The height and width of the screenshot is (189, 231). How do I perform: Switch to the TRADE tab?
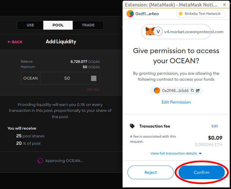(88, 25)
